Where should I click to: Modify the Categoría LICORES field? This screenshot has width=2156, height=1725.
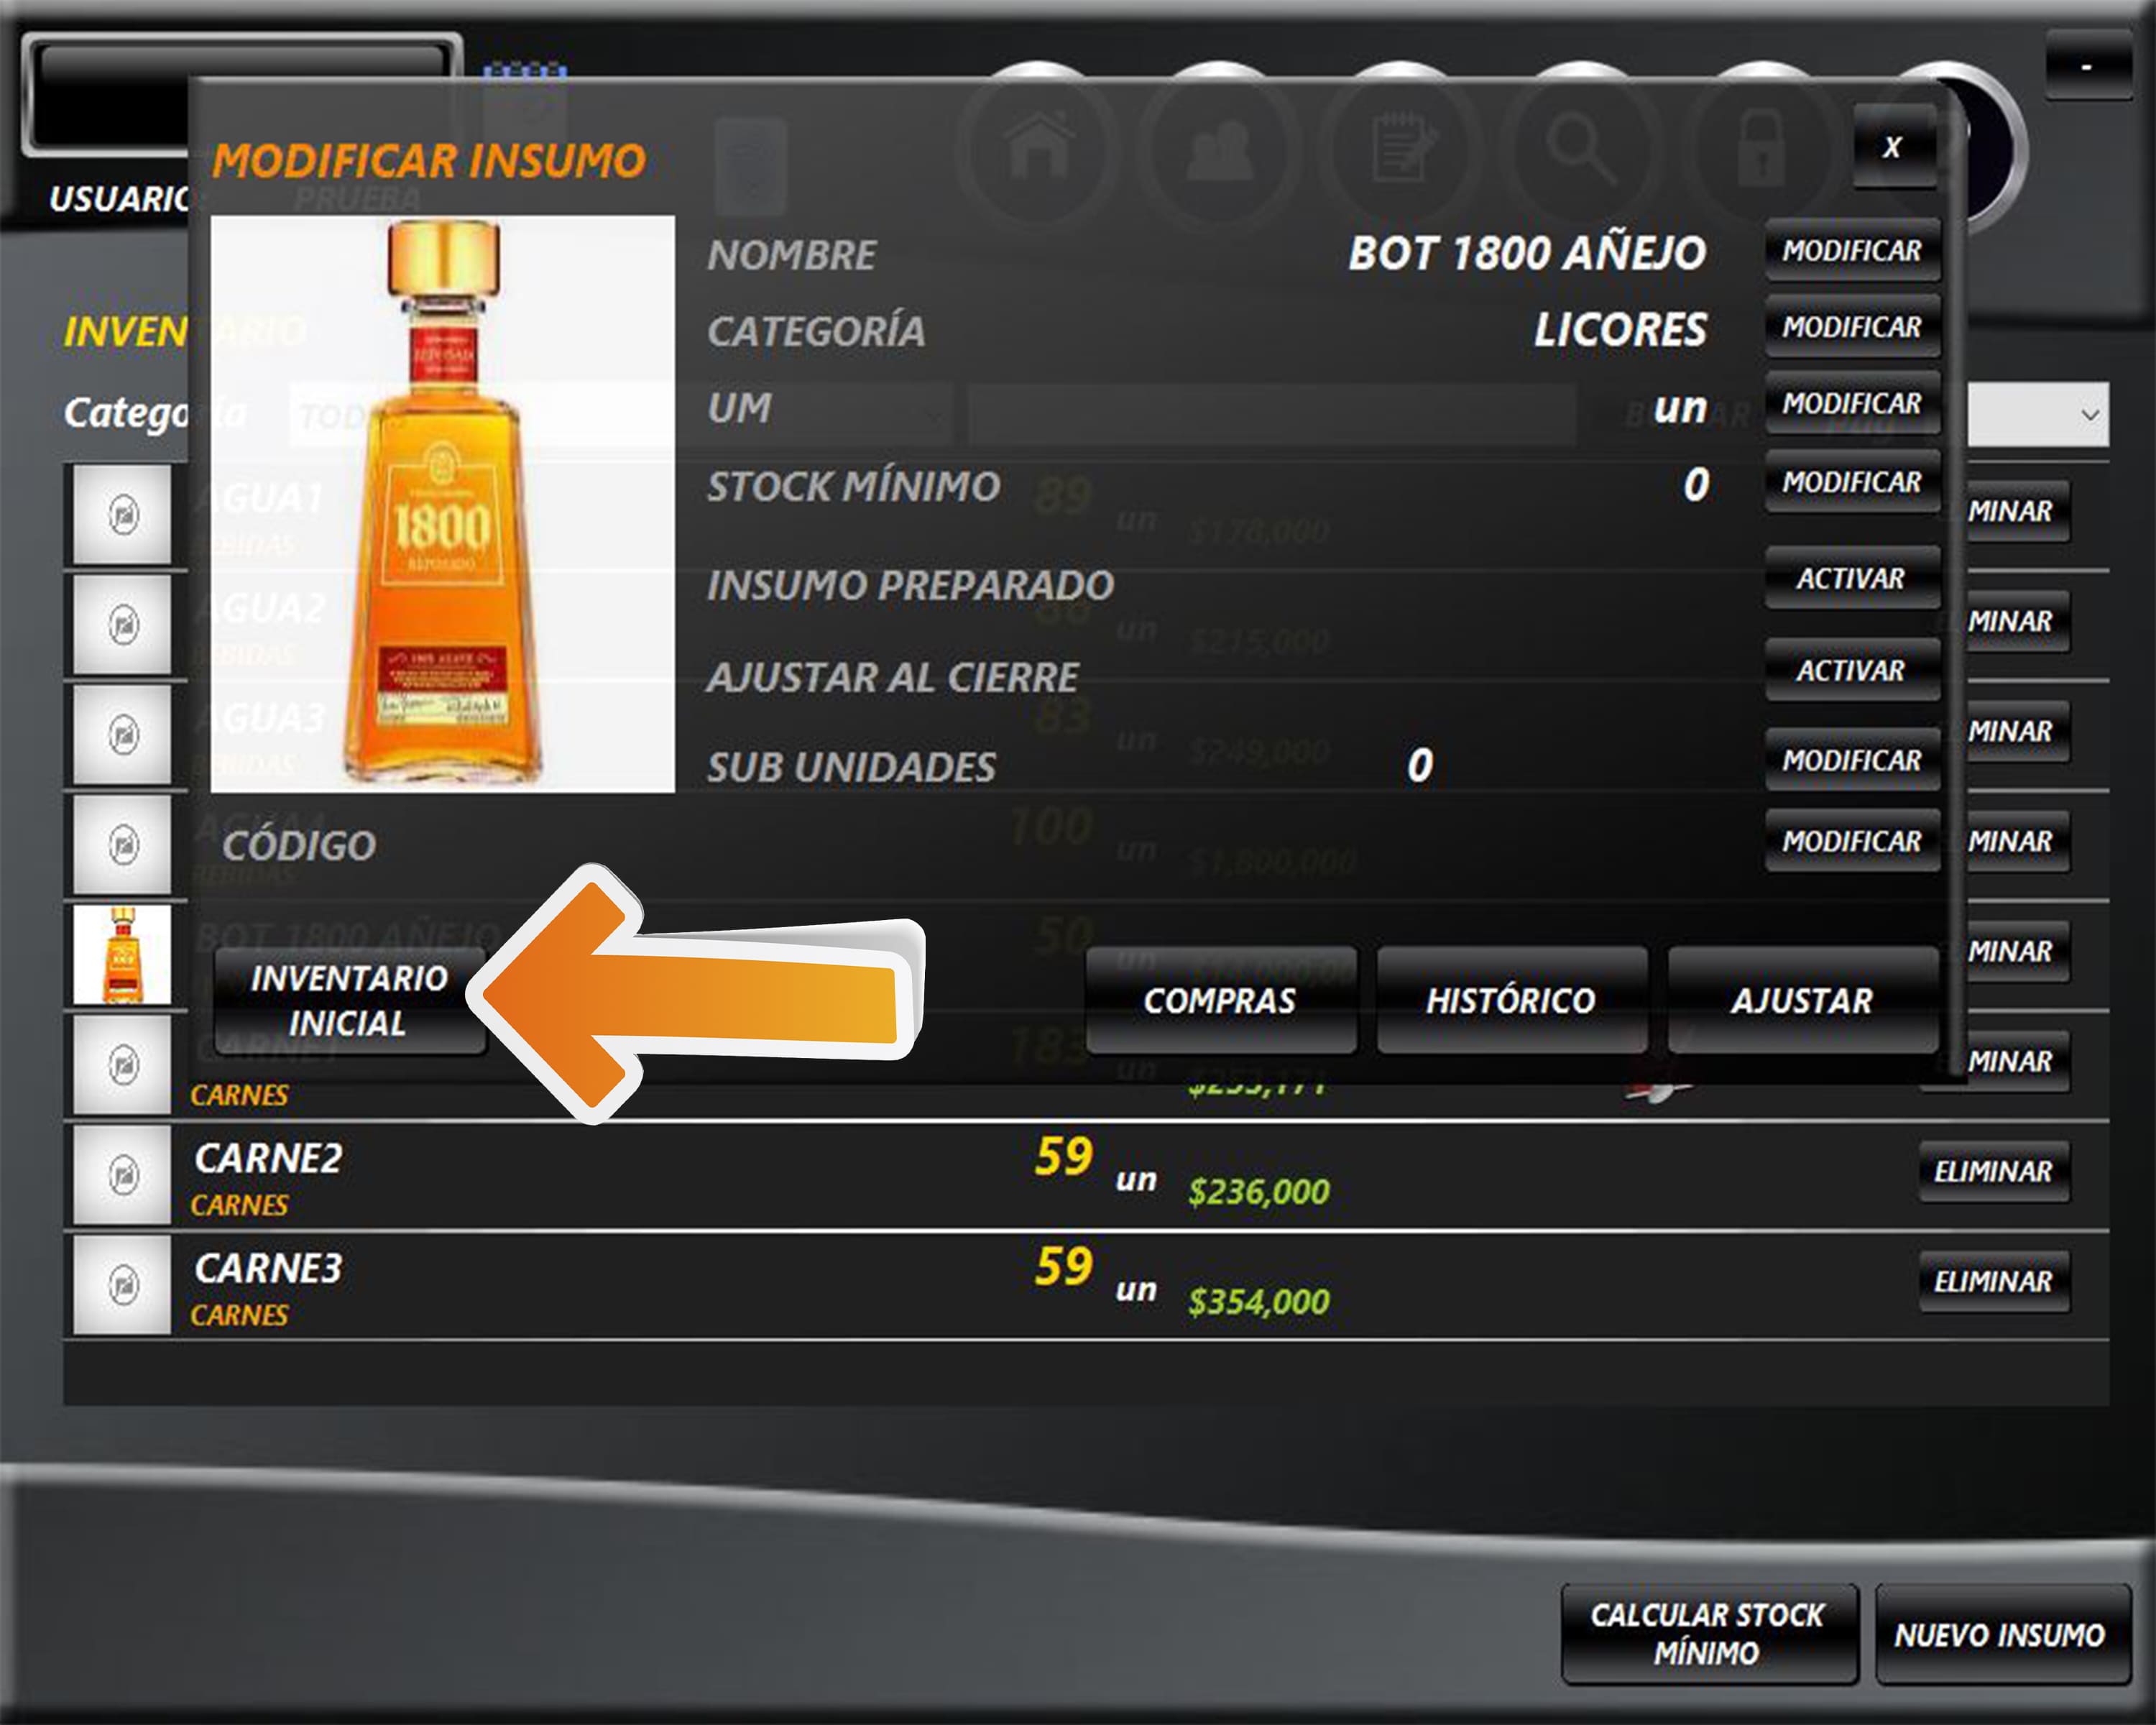1851,327
